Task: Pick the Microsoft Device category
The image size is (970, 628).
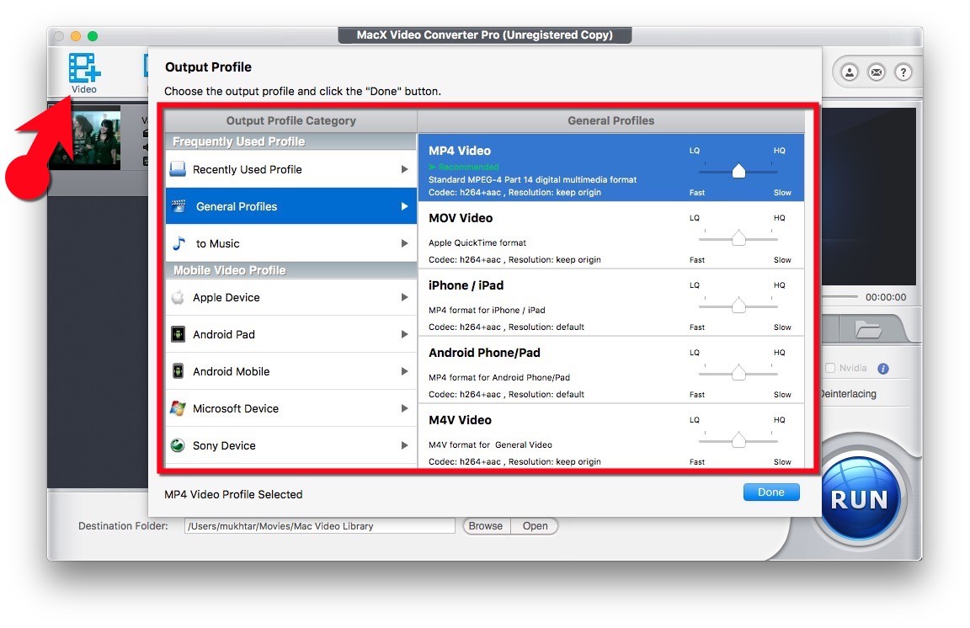Action: coord(291,408)
